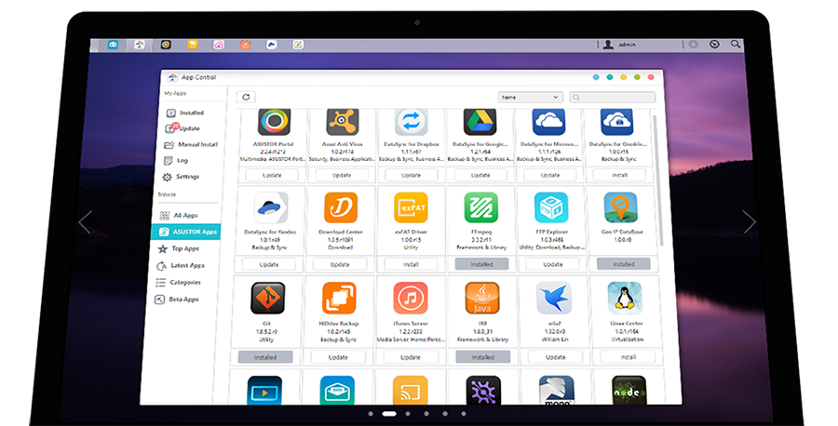
Task: Click the Download Center app icon
Action: tap(341, 207)
